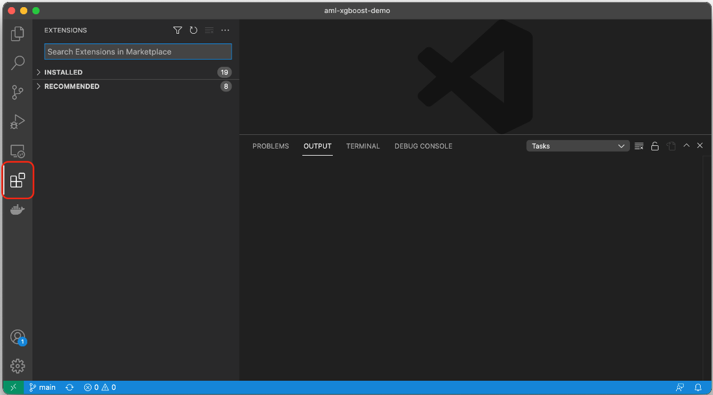Open Extensions views and more actions menu
713x395 pixels.
pyautogui.click(x=225, y=30)
